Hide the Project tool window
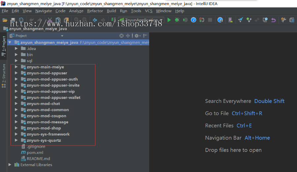This screenshot has height=172, width=297. (x=145, y=36)
